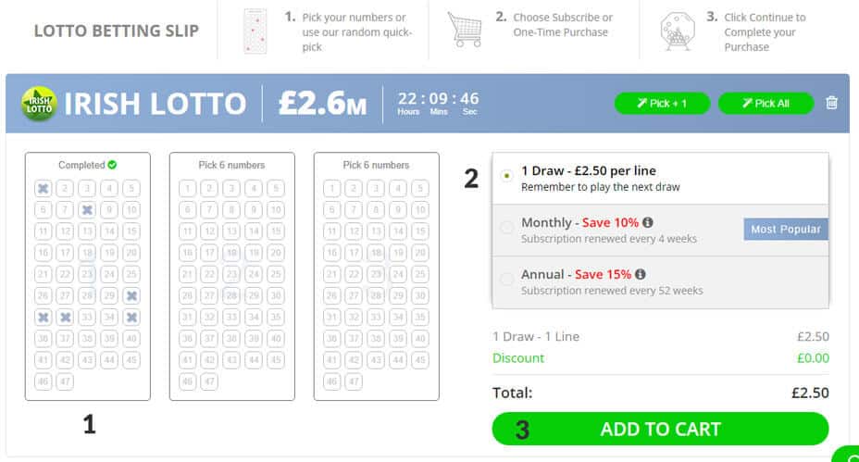Click the Most Popular badge
The image size is (859, 462).
(785, 229)
